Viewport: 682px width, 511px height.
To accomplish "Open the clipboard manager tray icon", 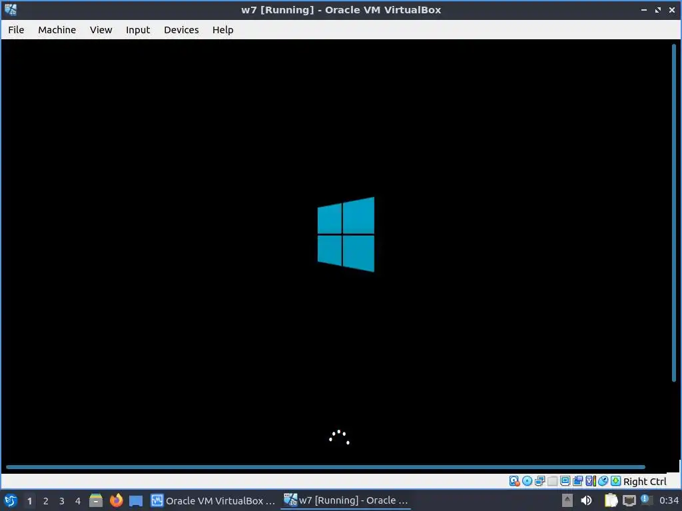I will (611, 500).
